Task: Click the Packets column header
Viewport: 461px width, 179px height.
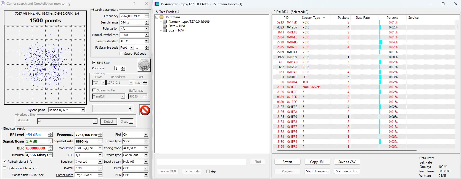Action: pyautogui.click(x=343, y=18)
